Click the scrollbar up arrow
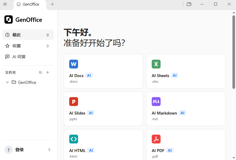Viewport: 236px width, 160px height. click(234, 12)
